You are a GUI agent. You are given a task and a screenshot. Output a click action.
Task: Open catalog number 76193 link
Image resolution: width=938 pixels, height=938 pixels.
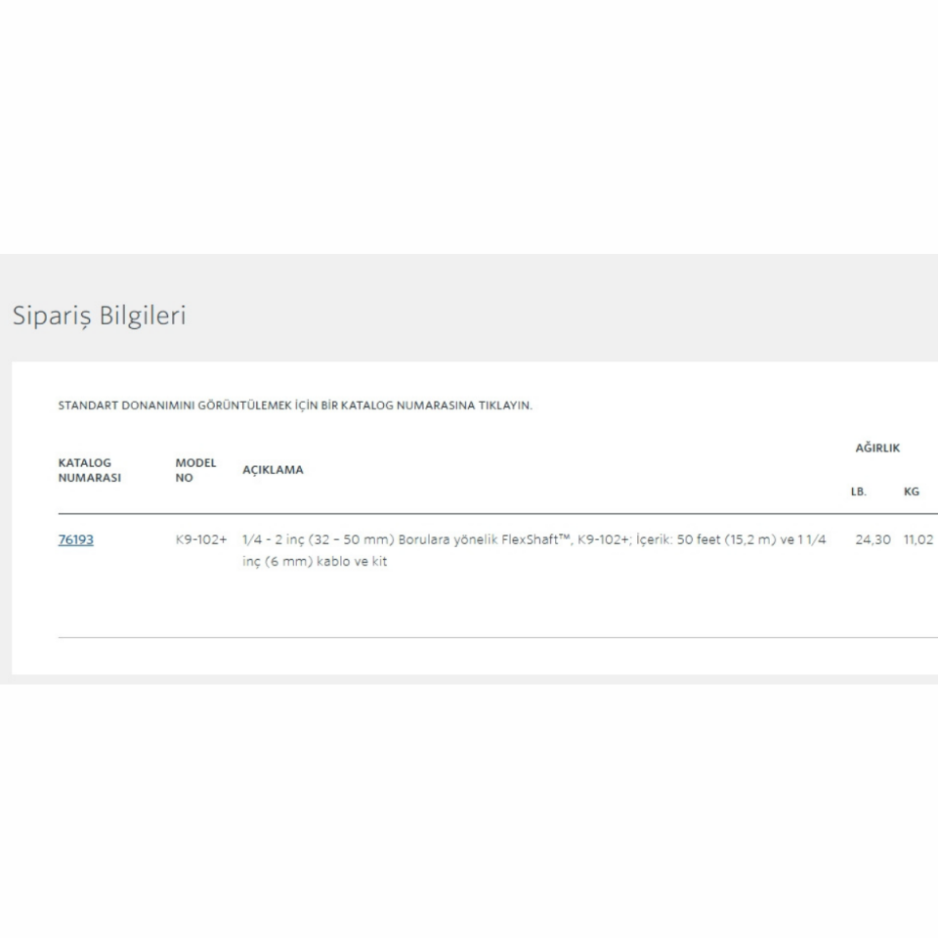76,539
